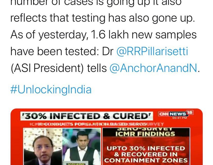This screenshot has height=165, width=213.
Task: Open the @RRPillarisetti profile mention
Action: [152, 51]
